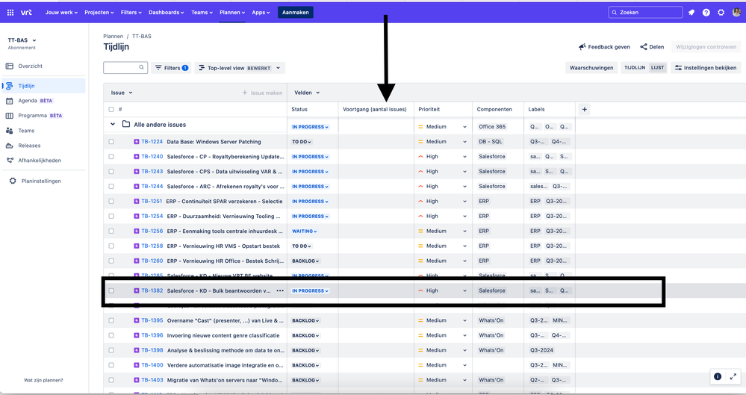Viewport: 746px width, 395px height.
Task: Tick the checkbox for TB-1243
Action: click(111, 171)
